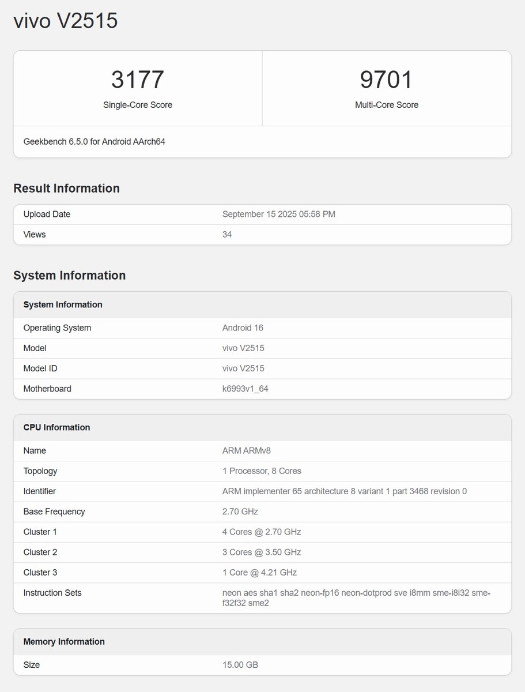Image resolution: width=525 pixels, height=692 pixels.
Task: Click the Android 16 operating system value
Action: click(243, 328)
